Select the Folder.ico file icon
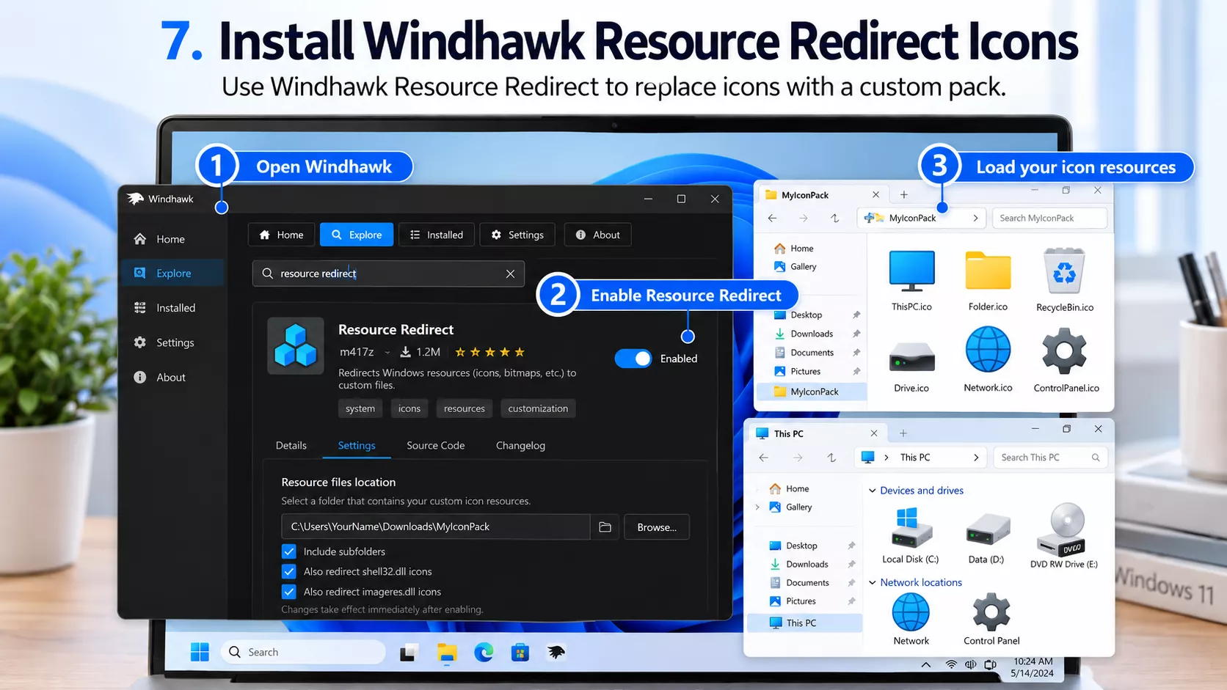1227x690 pixels. click(988, 271)
